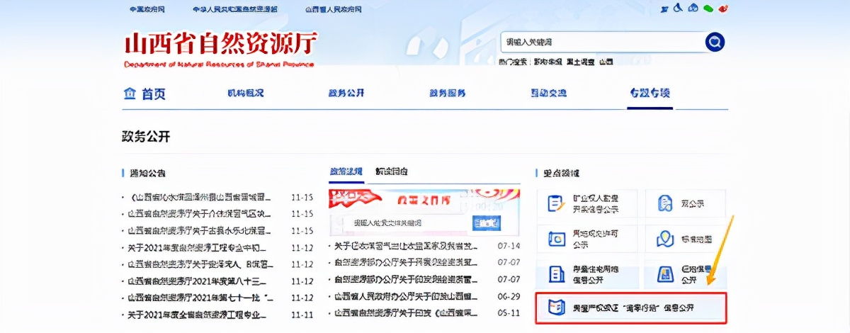Click the first hot search term after 热门搜索
The height and width of the screenshot is (333, 850).
tap(547, 62)
